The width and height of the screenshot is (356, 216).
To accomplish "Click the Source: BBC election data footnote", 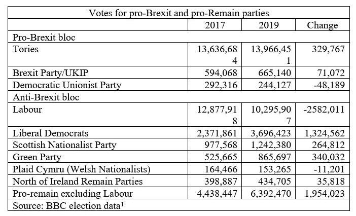I will click(68, 205).
